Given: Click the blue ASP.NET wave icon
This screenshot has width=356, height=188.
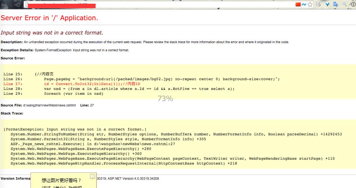Looking at the screenshot, I should coord(304,4).
